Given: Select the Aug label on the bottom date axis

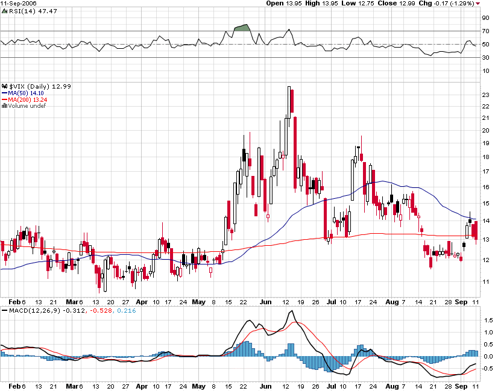Looking at the screenshot, I should click(392, 384).
